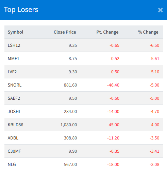Open the NLG stock entry

(x=12, y=165)
